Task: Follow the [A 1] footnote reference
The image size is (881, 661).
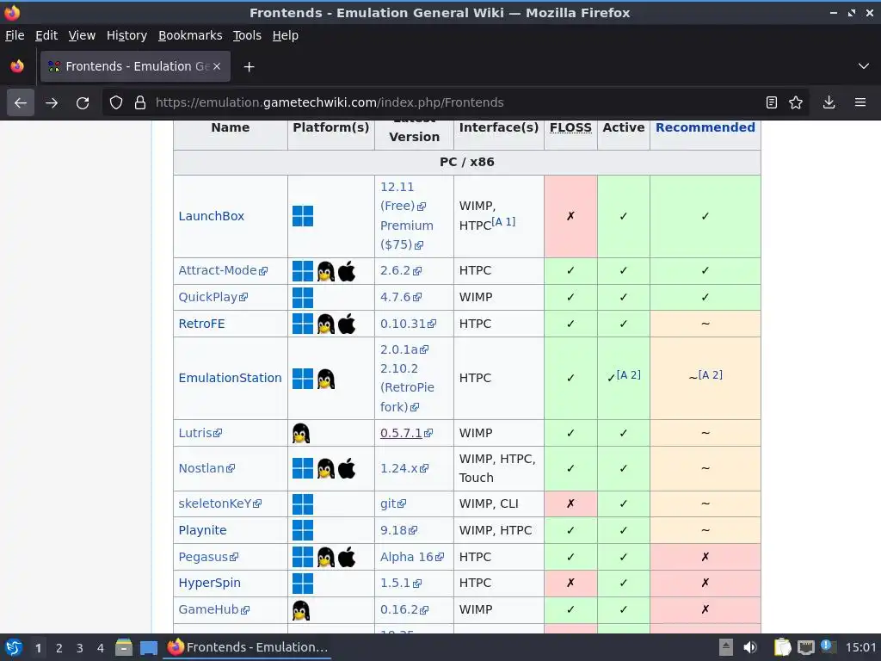Action: click(502, 221)
